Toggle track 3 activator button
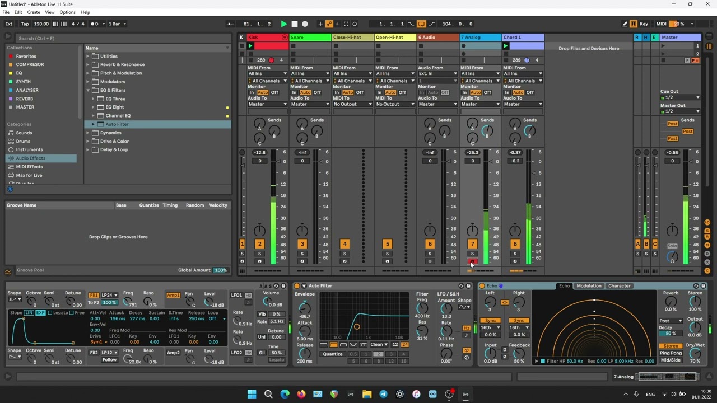Image resolution: width=717 pixels, height=403 pixels. pyautogui.click(x=302, y=244)
